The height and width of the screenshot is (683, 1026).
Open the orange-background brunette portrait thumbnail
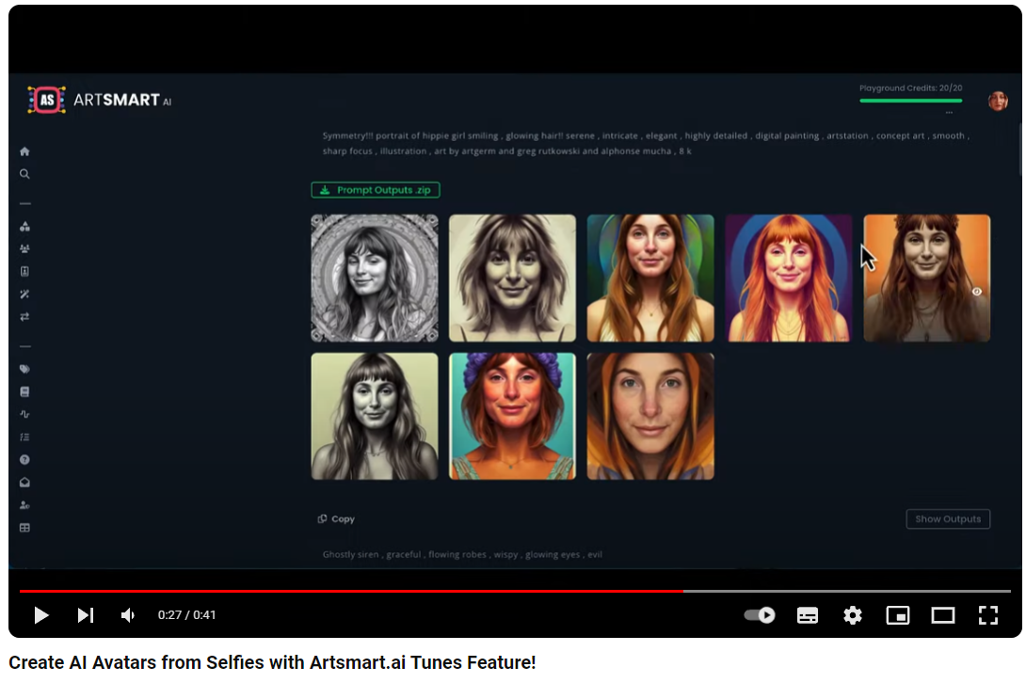click(926, 278)
